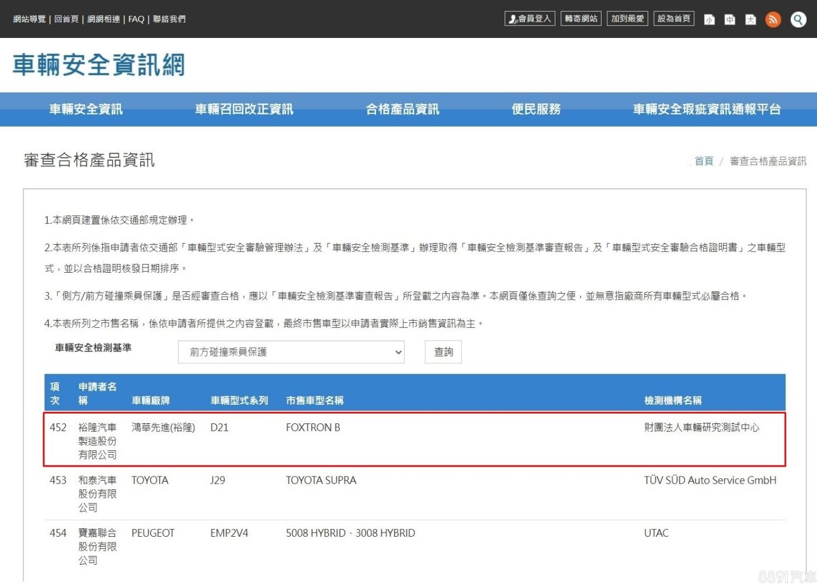This screenshot has height=584, width=817.
Task: Open the FAQ link
Action: click(136, 19)
